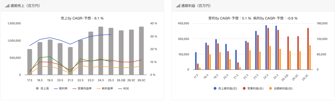Toggle the 売上総利益(左) legend entry
Image resolution: width=335 pixels, height=101 pixels.
(x=226, y=88)
